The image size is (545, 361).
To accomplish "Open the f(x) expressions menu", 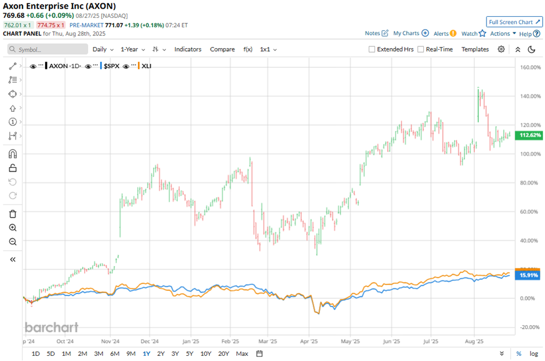I will (x=248, y=49).
